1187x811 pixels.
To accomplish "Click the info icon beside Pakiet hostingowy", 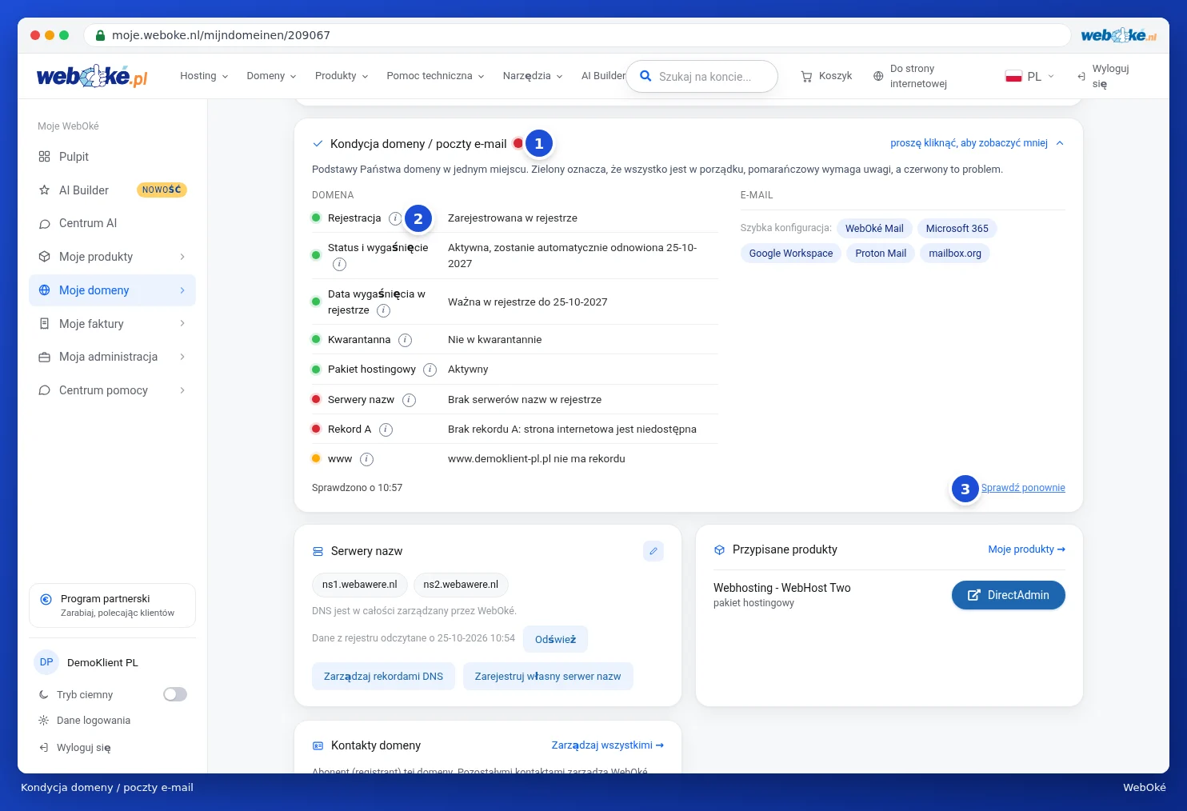I will [x=430, y=370].
